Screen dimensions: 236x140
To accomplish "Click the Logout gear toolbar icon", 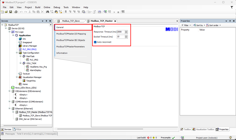I will click(109, 12).
